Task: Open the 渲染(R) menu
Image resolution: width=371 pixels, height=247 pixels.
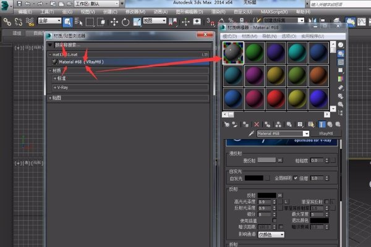Action: pyautogui.click(x=218, y=12)
